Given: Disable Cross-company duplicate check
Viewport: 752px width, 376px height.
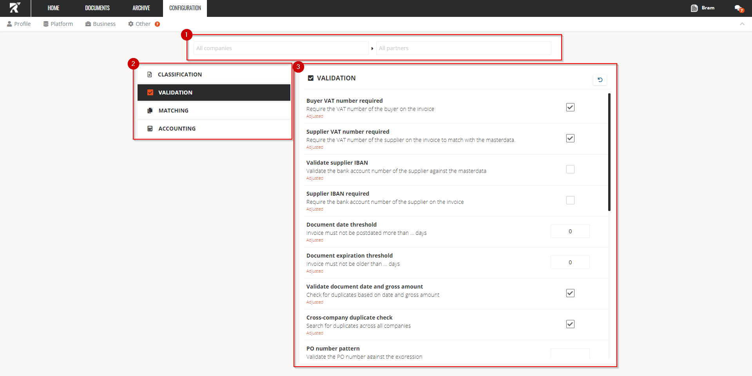Looking at the screenshot, I should [570, 324].
